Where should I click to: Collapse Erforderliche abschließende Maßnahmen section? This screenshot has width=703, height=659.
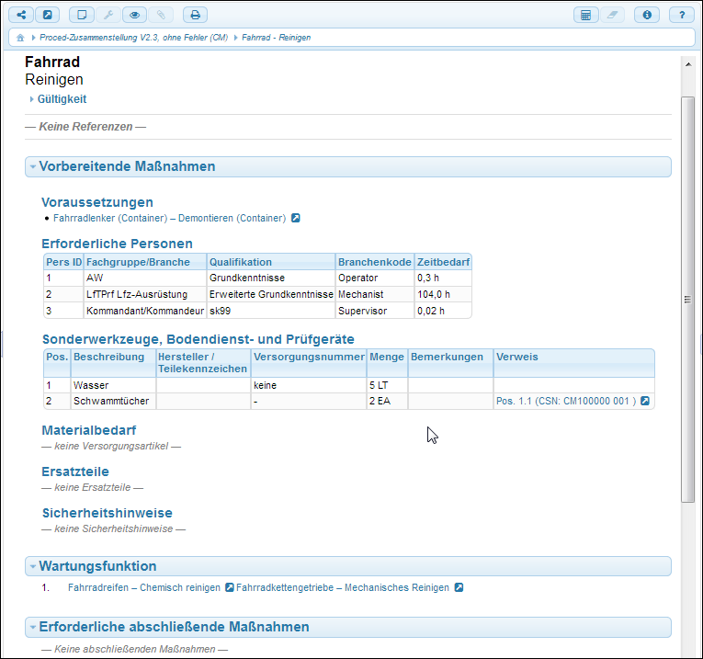348,627
